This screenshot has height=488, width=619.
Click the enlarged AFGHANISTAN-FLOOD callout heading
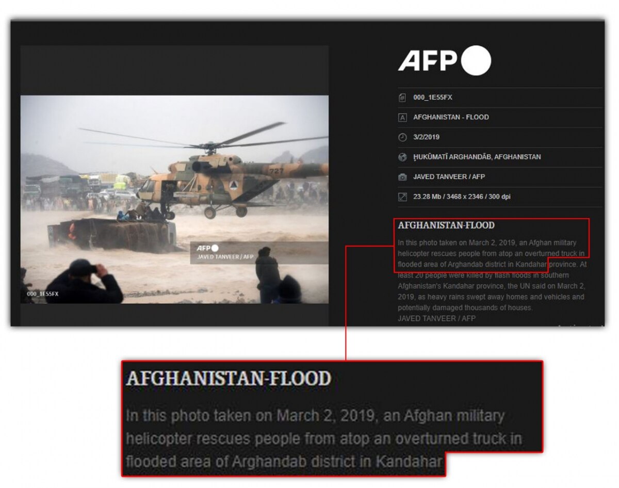pos(229,379)
